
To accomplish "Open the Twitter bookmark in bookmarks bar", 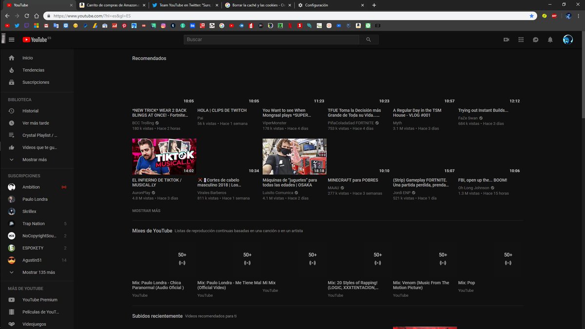I will tap(17, 25).
